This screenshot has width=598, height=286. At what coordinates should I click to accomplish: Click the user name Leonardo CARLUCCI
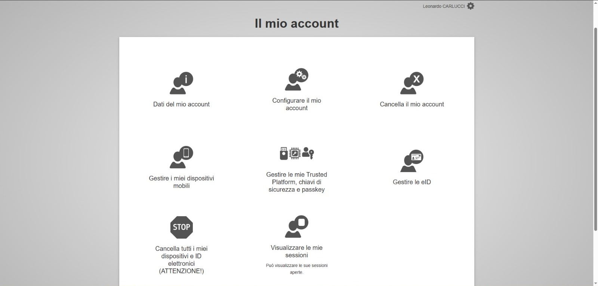pos(444,6)
